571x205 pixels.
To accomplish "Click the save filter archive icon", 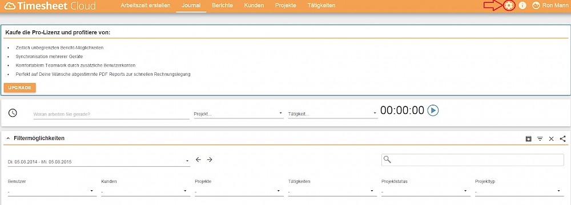I will click(528, 139).
